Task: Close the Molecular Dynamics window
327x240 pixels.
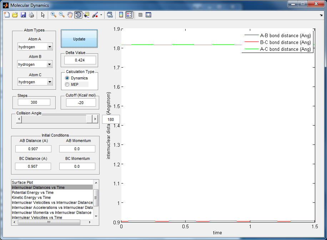Action: pos(316,4)
